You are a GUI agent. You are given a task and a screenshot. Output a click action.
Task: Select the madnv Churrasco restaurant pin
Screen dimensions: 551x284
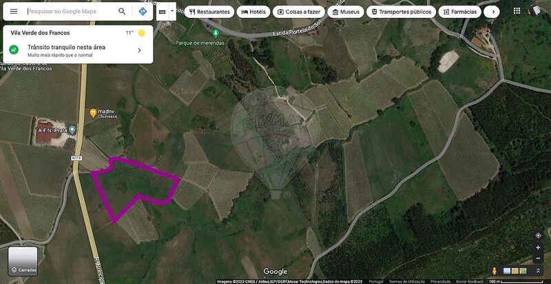coord(93,113)
